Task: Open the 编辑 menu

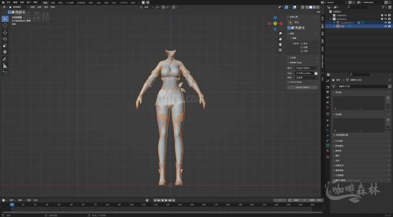Action: click(x=15, y=2)
